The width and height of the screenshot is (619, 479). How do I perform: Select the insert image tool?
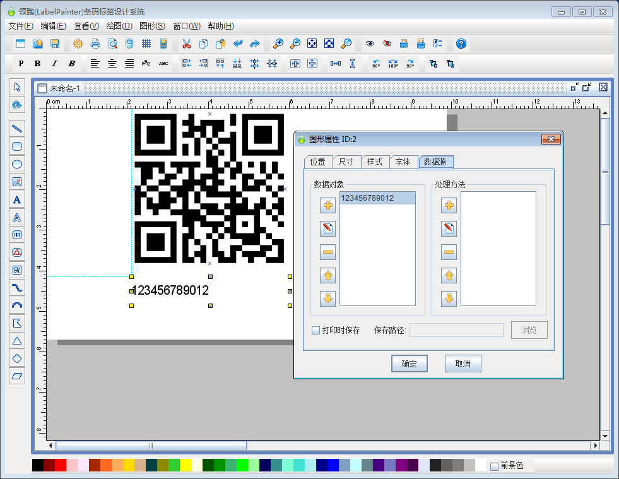point(17,182)
